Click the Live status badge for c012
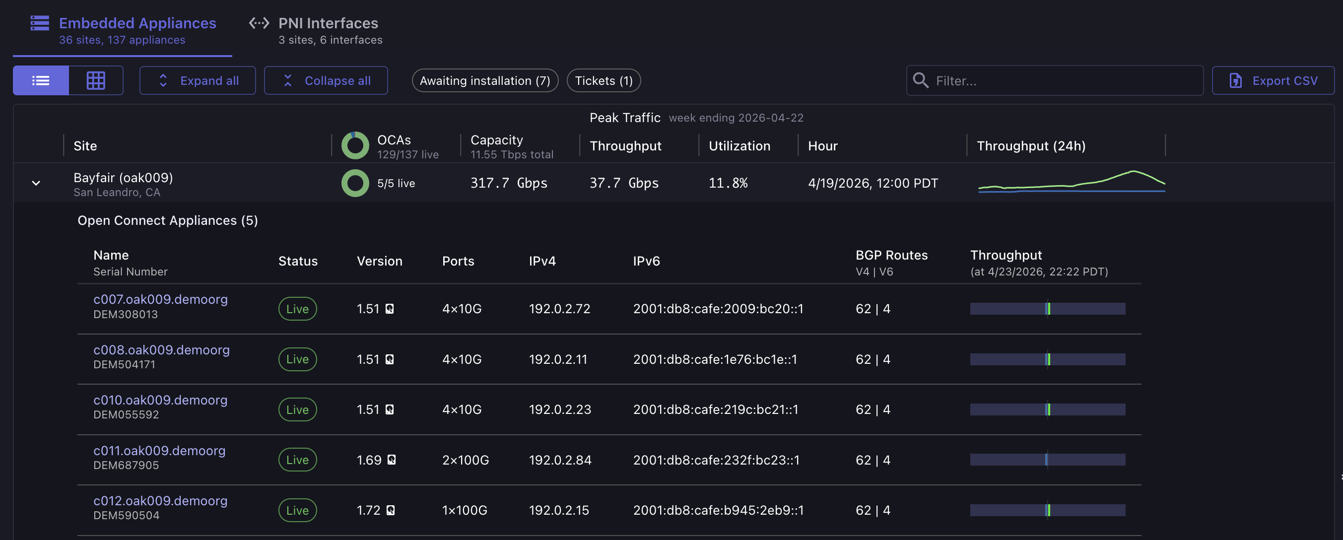The height and width of the screenshot is (540, 1343). click(297, 510)
